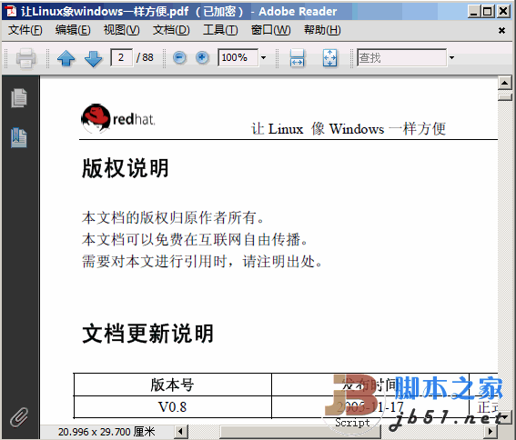Open the 帮助(H) menu

pos(322,30)
